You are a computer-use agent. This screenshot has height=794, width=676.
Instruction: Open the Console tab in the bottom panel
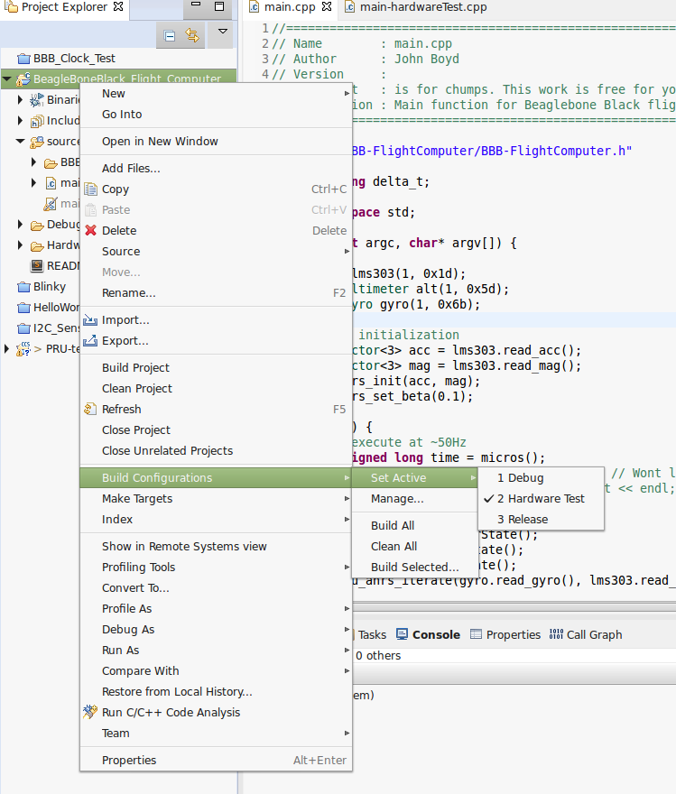(436, 635)
